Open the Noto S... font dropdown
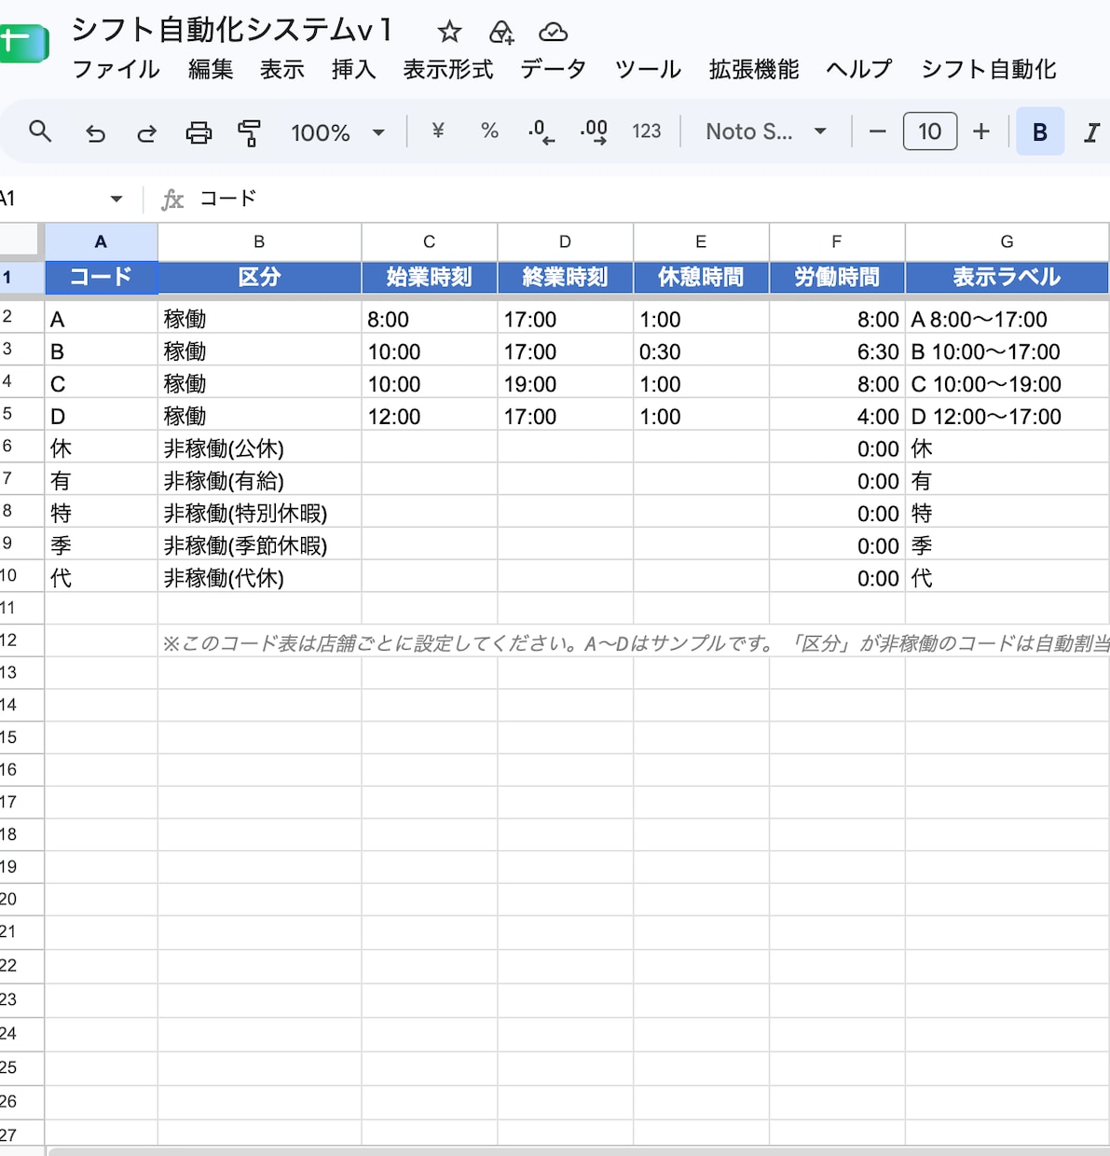This screenshot has height=1156, width=1110. (766, 131)
